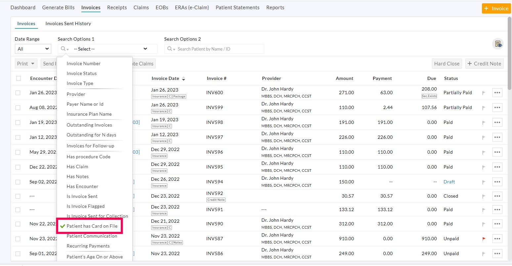Click the sort arrows beside Invoice Date
Image resolution: width=512 pixels, height=266 pixels.
[x=184, y=79]
